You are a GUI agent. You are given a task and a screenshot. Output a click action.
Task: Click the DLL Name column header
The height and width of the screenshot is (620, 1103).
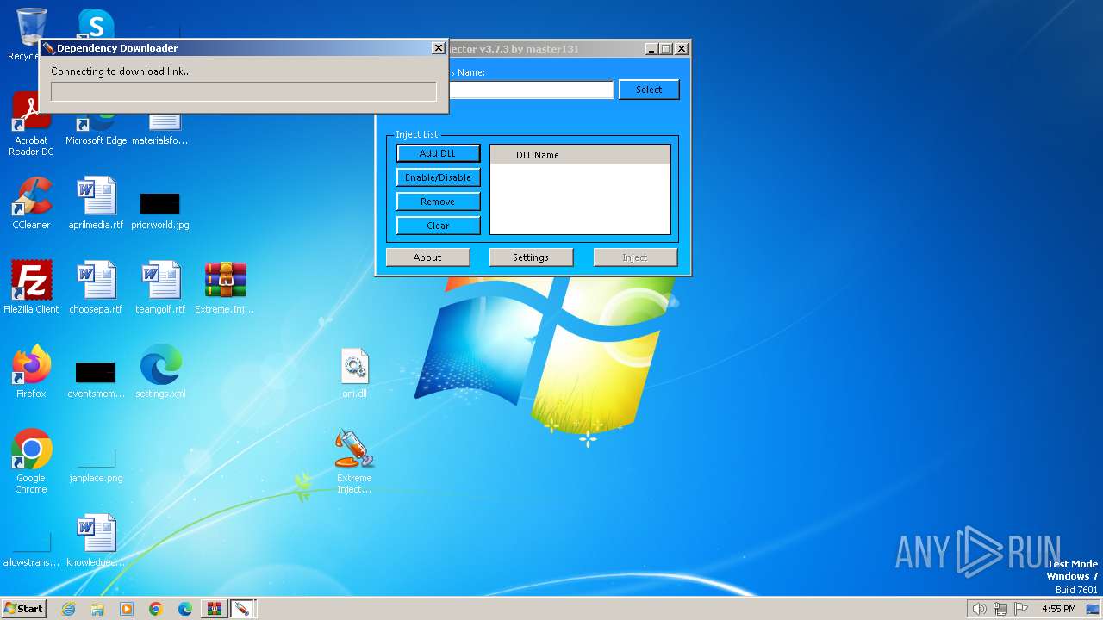(580, 155)
